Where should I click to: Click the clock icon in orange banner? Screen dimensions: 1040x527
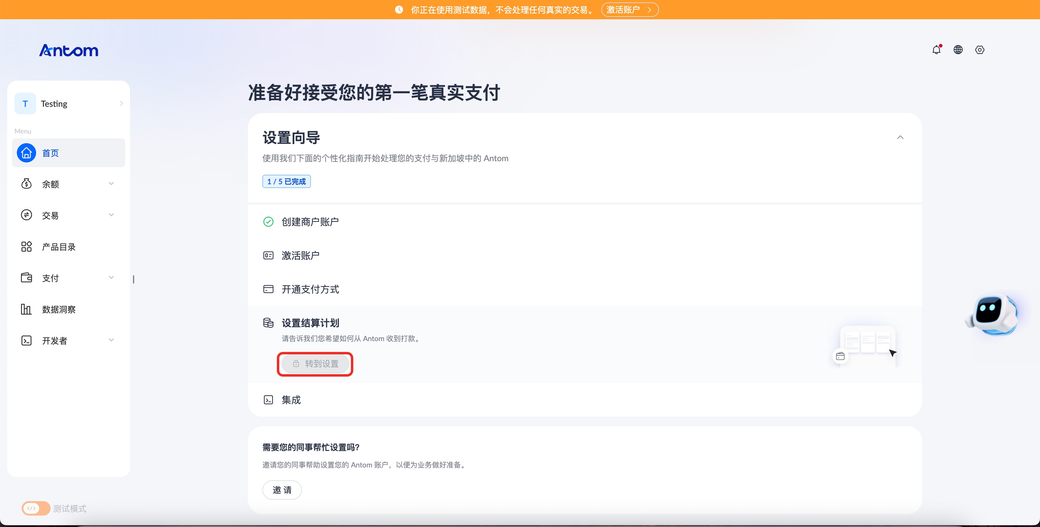tap(399, 10)
